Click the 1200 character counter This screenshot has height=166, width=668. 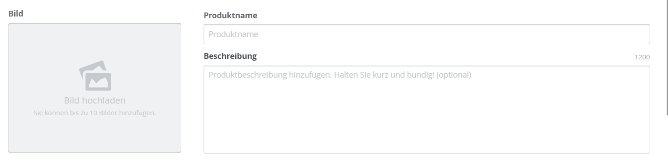tap(642, 57)
